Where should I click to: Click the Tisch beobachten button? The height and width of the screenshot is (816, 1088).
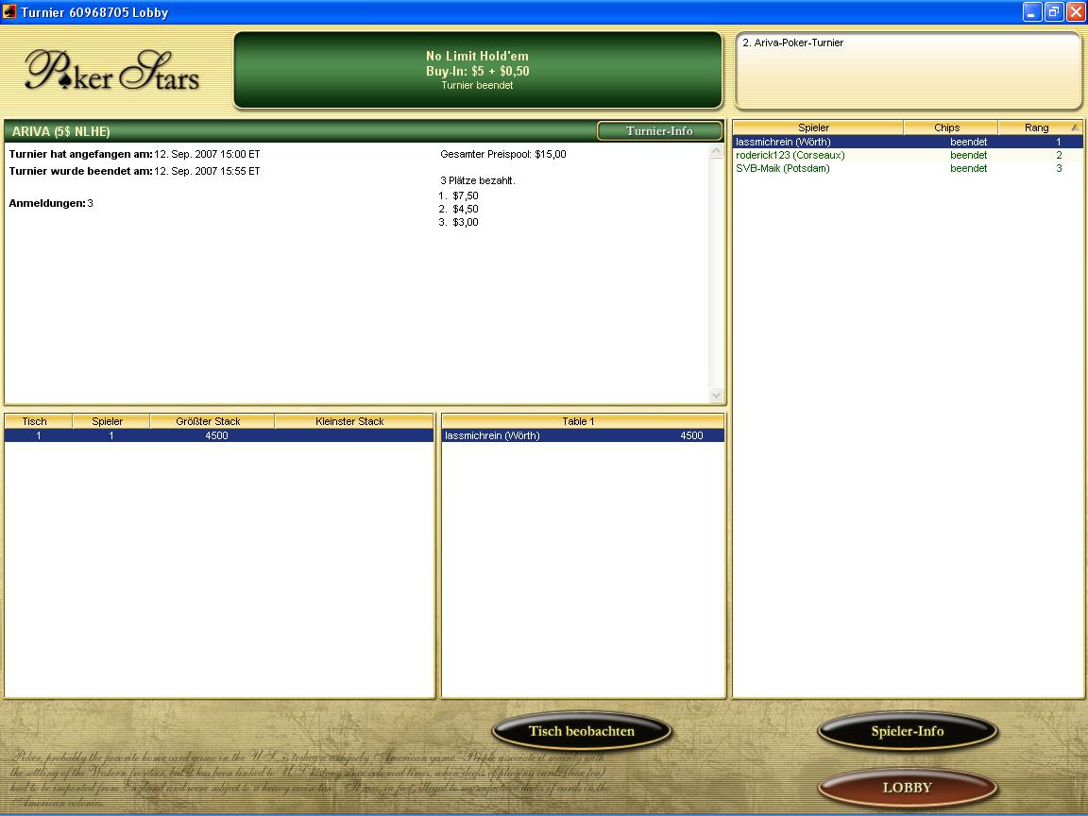(582, 731)
